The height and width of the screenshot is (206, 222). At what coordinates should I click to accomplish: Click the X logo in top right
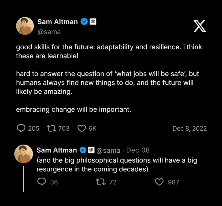click(x=200, y=26)
